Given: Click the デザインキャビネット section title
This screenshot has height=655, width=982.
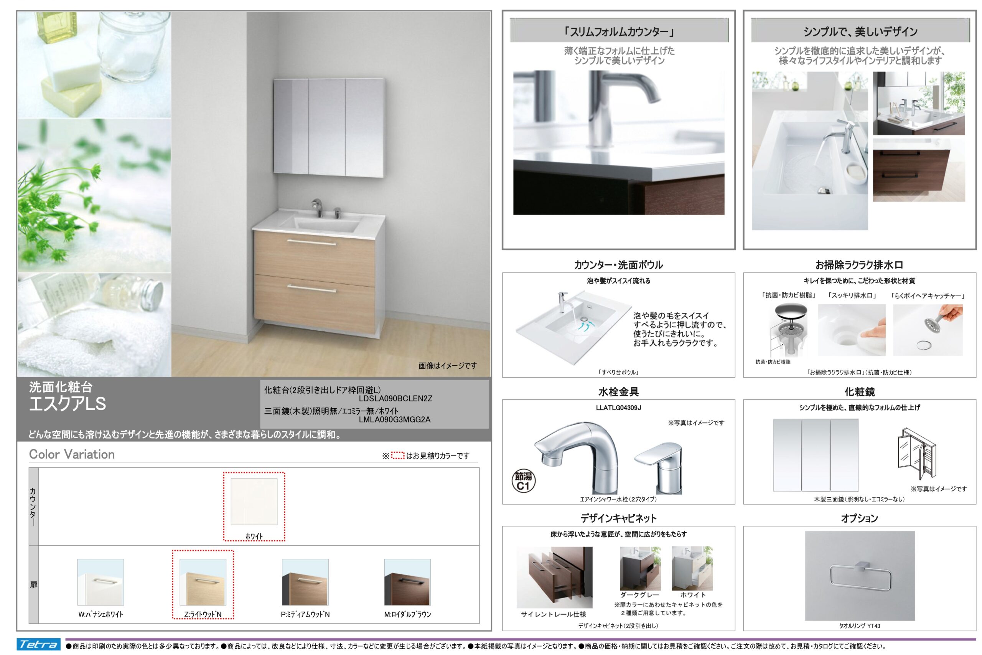Looking at the screenshot, I should [619, 518].
